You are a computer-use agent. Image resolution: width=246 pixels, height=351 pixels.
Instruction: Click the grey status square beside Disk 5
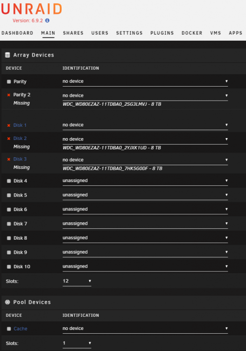click(x=9, y=195)
